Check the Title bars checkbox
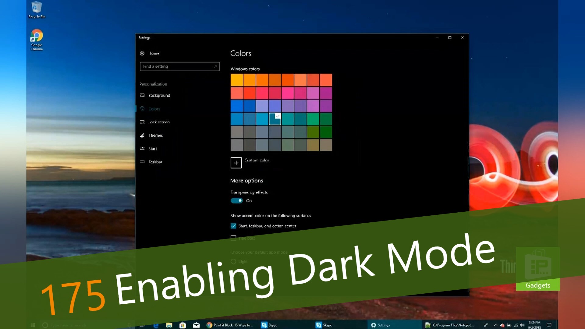 click(x=233, y=238)
